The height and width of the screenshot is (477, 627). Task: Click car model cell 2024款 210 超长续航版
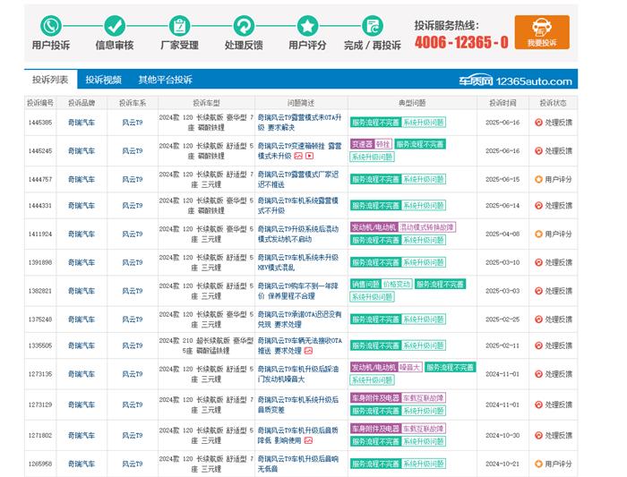(x=206, y=345)
